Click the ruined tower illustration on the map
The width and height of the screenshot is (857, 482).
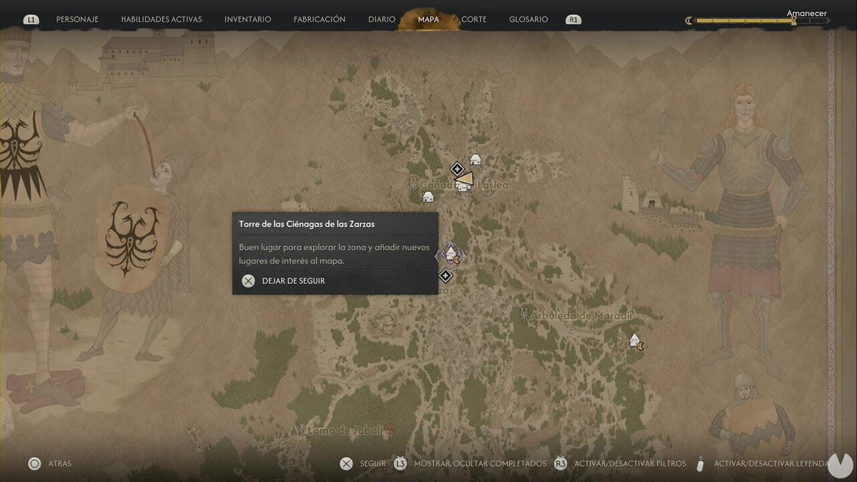pos(630,194)
